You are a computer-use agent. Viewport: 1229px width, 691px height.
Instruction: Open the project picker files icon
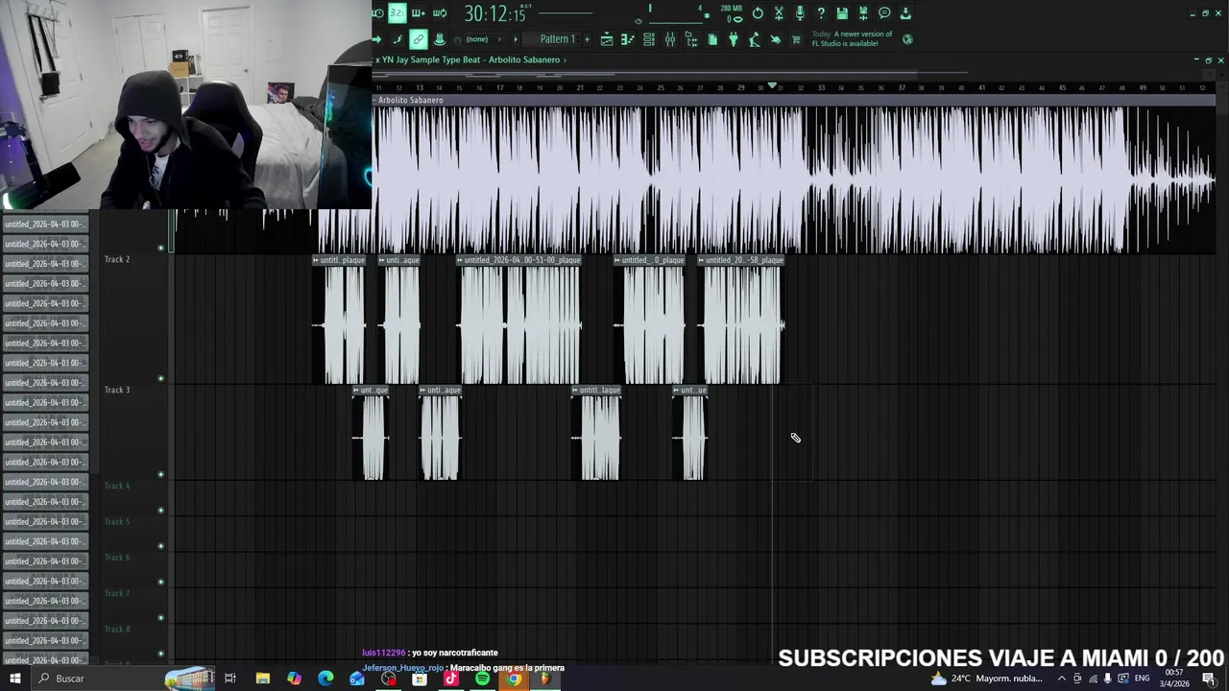click(x=712, y=39)
